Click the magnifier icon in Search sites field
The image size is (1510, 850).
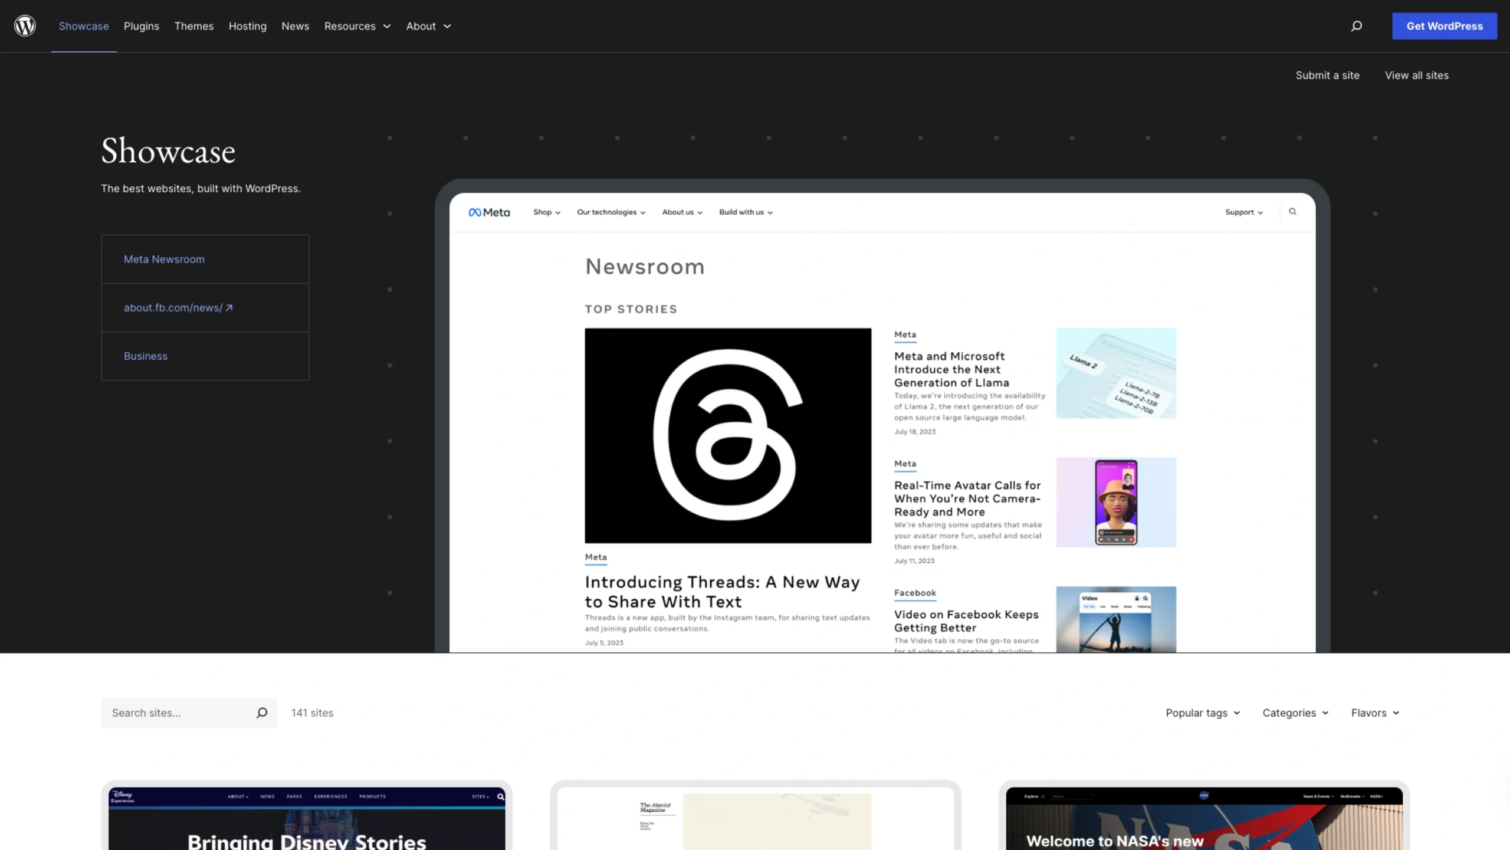262,713
